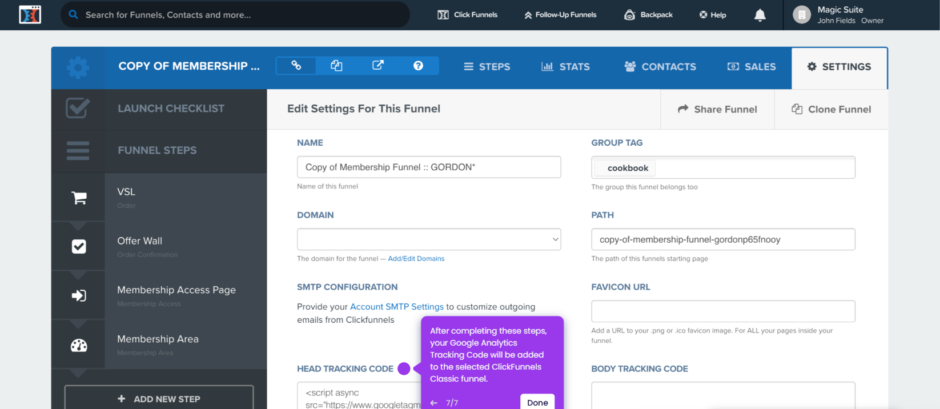The image size is (940, 409).
Task: Click the Head Tracking Code textarea
Action: point(359,396)
